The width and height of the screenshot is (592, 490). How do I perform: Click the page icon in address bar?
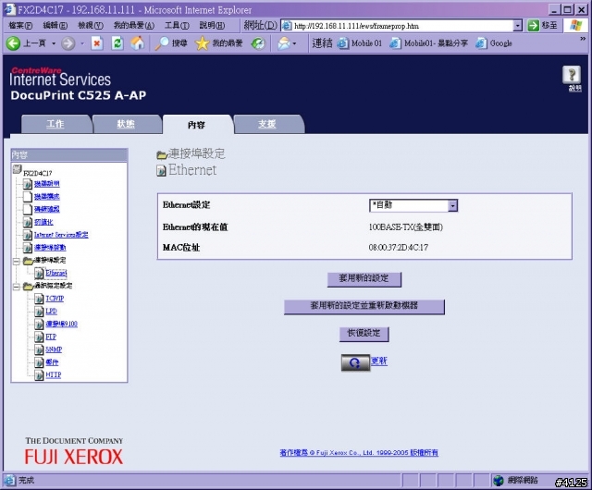coord(288,26)
